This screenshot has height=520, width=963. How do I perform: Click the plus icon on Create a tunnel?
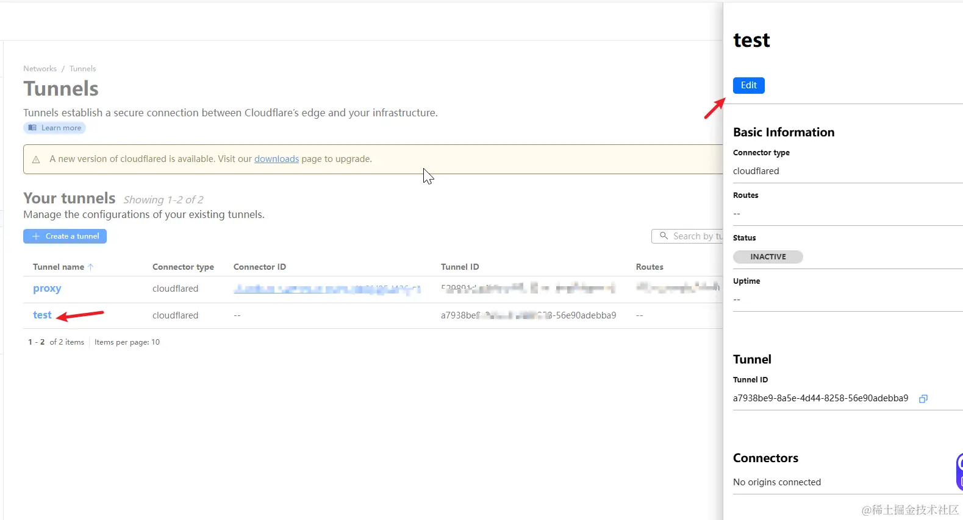point(36,236)
